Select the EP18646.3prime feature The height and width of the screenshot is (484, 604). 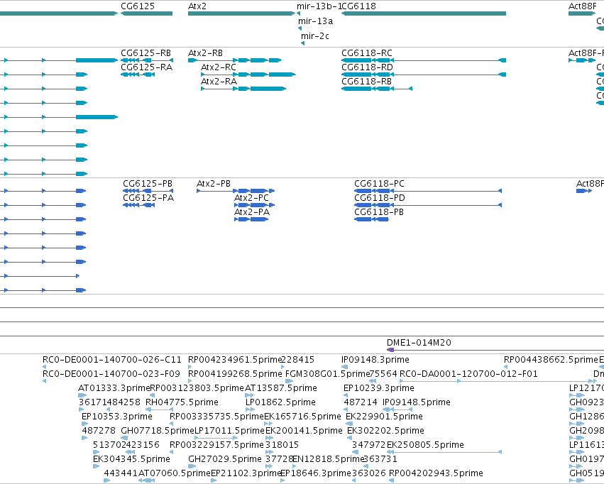coord(282,480)
